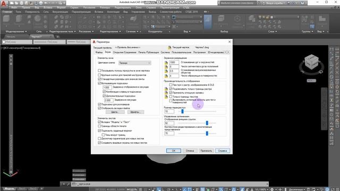Expand the Рисование ribbon panel

coord(86,31)
